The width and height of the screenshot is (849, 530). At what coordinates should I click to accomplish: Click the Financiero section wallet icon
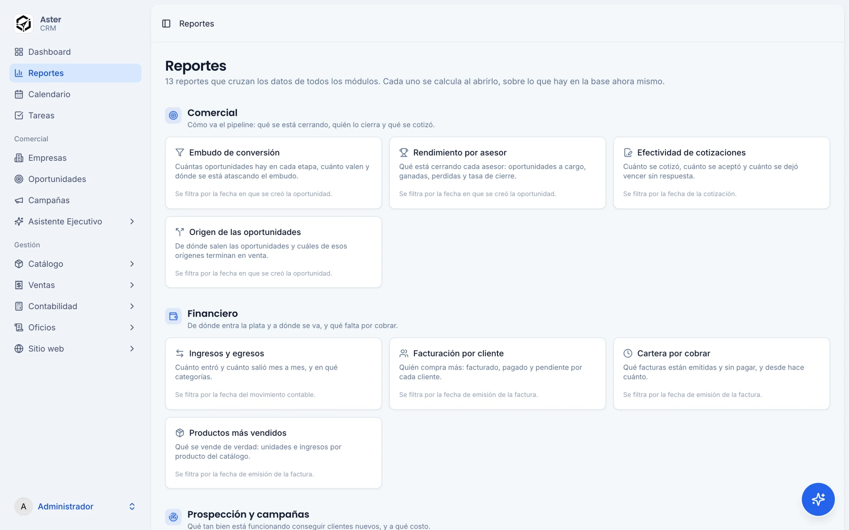pos(173,316)
